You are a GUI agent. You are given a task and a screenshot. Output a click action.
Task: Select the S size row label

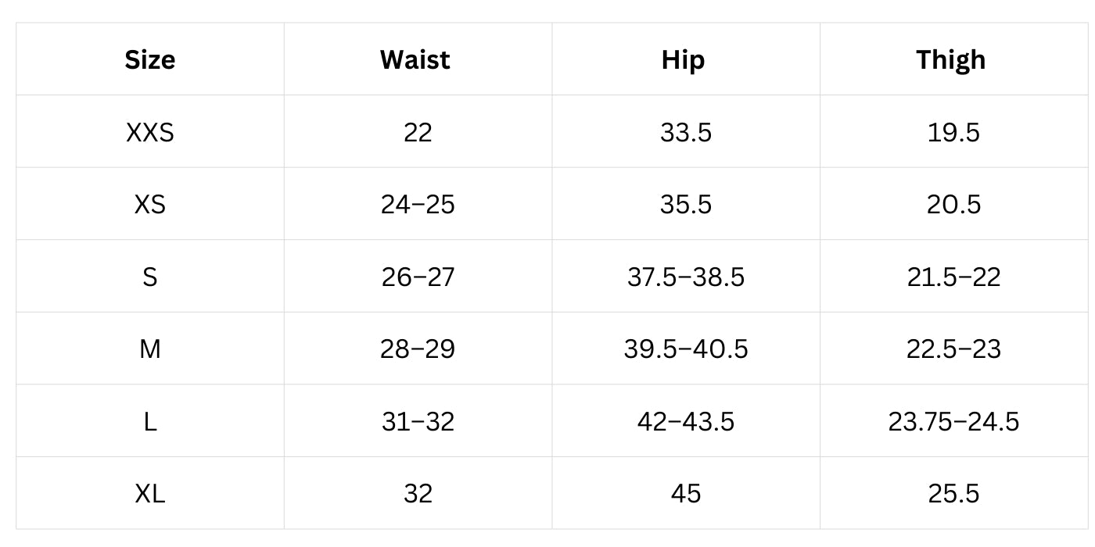[x=150, y=277]
